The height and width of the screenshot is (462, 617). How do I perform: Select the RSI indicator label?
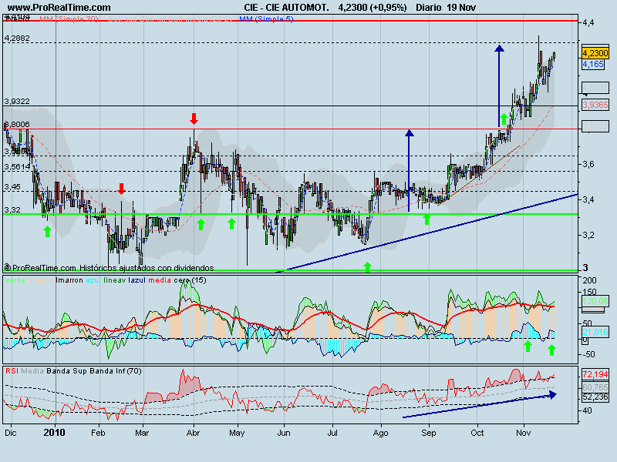tap(12, 371)
